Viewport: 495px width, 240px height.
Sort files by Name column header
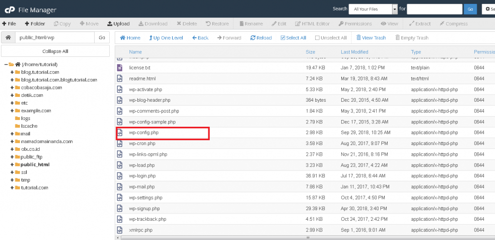[x=135, y=52]
